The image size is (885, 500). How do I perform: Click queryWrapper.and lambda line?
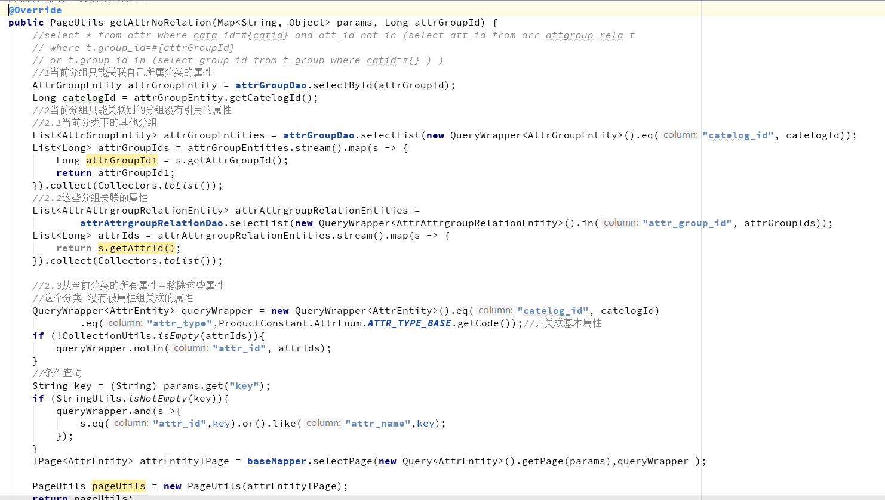point(118,411)
